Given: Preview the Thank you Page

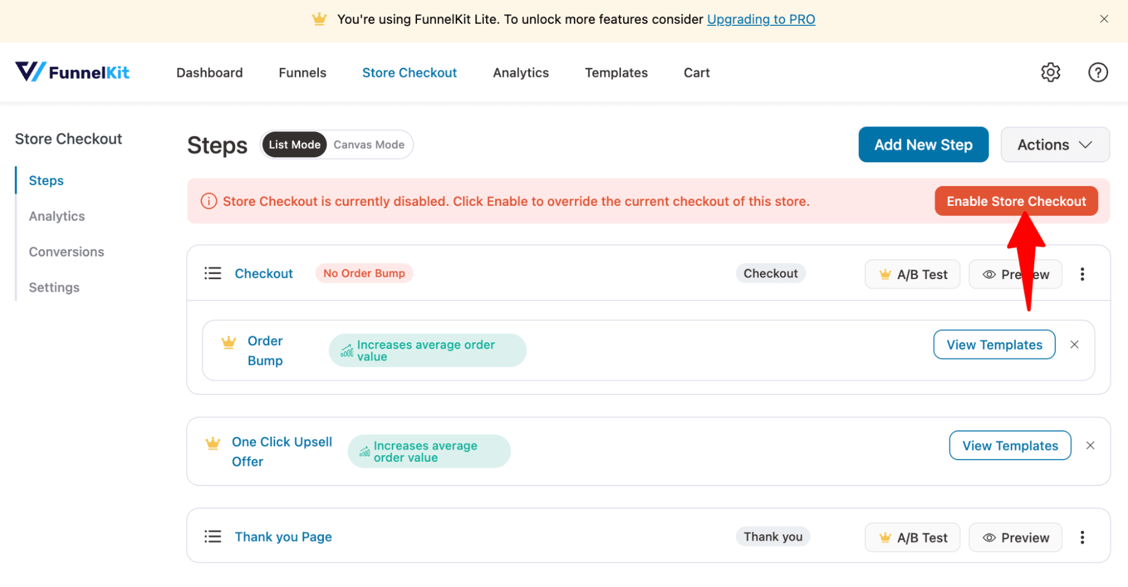Looking at the screenshot, I should pyautogui.click(x=1015, y=537).
